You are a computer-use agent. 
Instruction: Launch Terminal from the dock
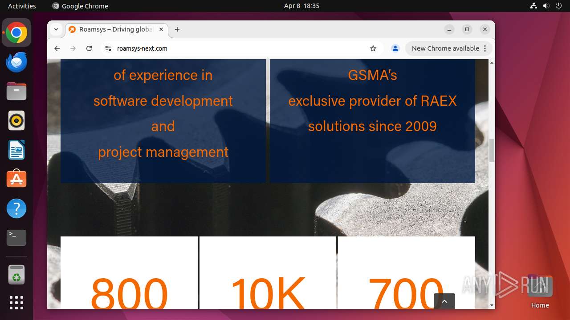(x=16, y=238)
